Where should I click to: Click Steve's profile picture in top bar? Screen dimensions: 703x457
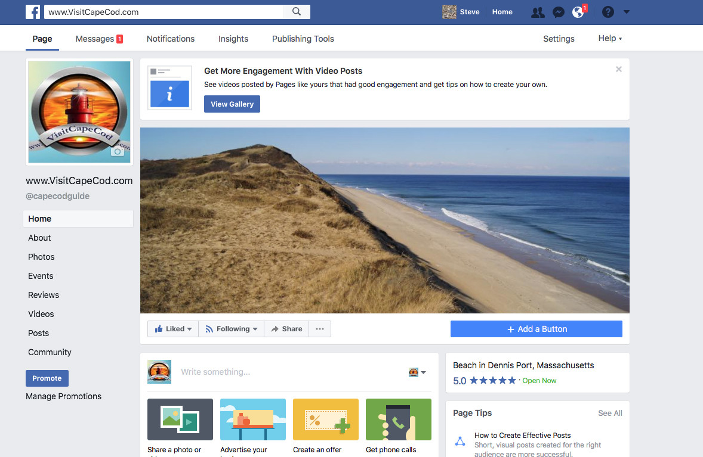[x=449, y=12]
